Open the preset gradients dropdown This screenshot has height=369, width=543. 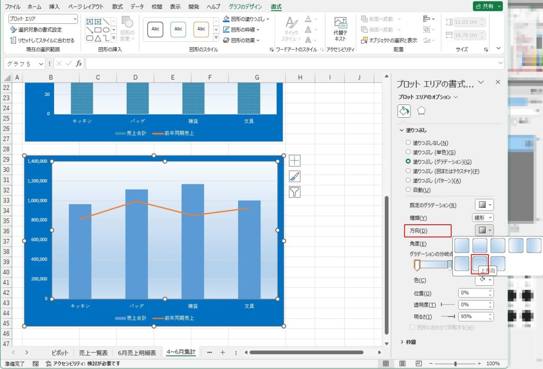coord(484,205)
